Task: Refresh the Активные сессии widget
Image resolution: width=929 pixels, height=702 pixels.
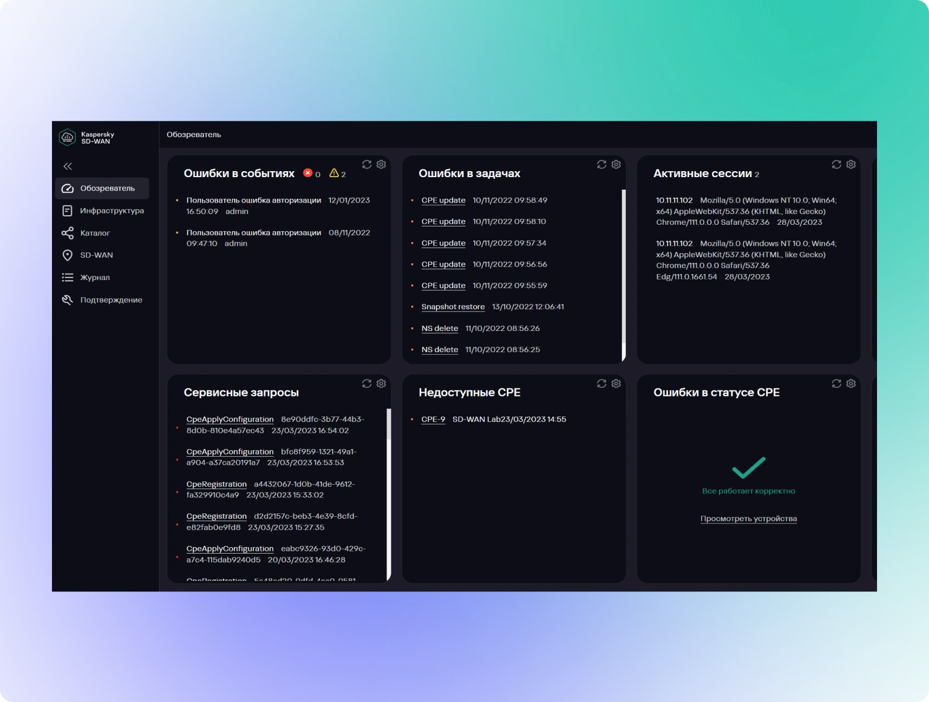Action: tap(836, 164)
